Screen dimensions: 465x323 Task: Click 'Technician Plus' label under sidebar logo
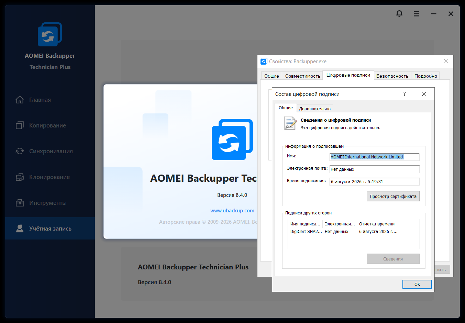pyautogui.click(x=50, y=67)
